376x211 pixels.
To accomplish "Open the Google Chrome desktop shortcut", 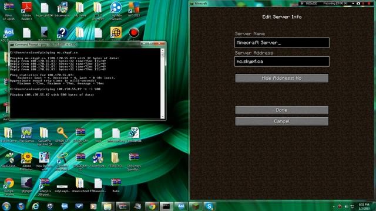I will pos(9,186).
